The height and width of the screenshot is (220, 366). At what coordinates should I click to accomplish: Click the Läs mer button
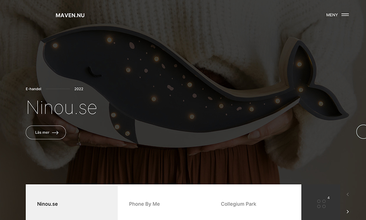click(x=46, y=133)
